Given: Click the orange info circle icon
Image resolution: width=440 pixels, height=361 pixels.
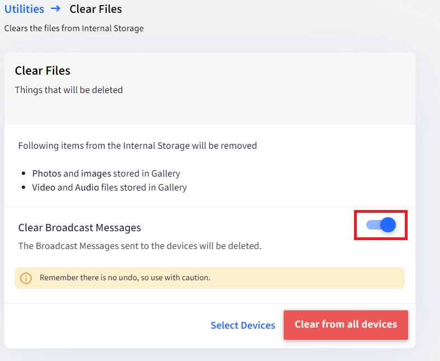Looking at the screenshot, I should (x=26, y=278).
